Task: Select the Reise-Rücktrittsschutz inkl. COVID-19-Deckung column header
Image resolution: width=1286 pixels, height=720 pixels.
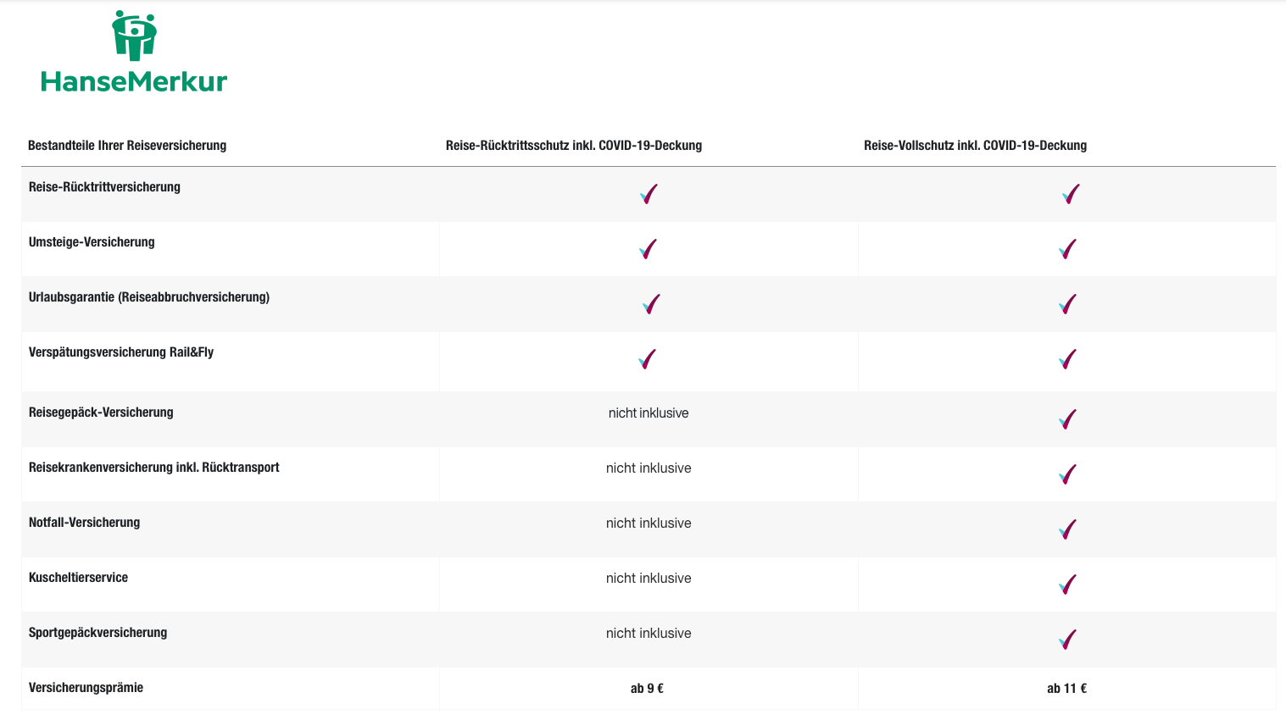Action: point(574,146)
